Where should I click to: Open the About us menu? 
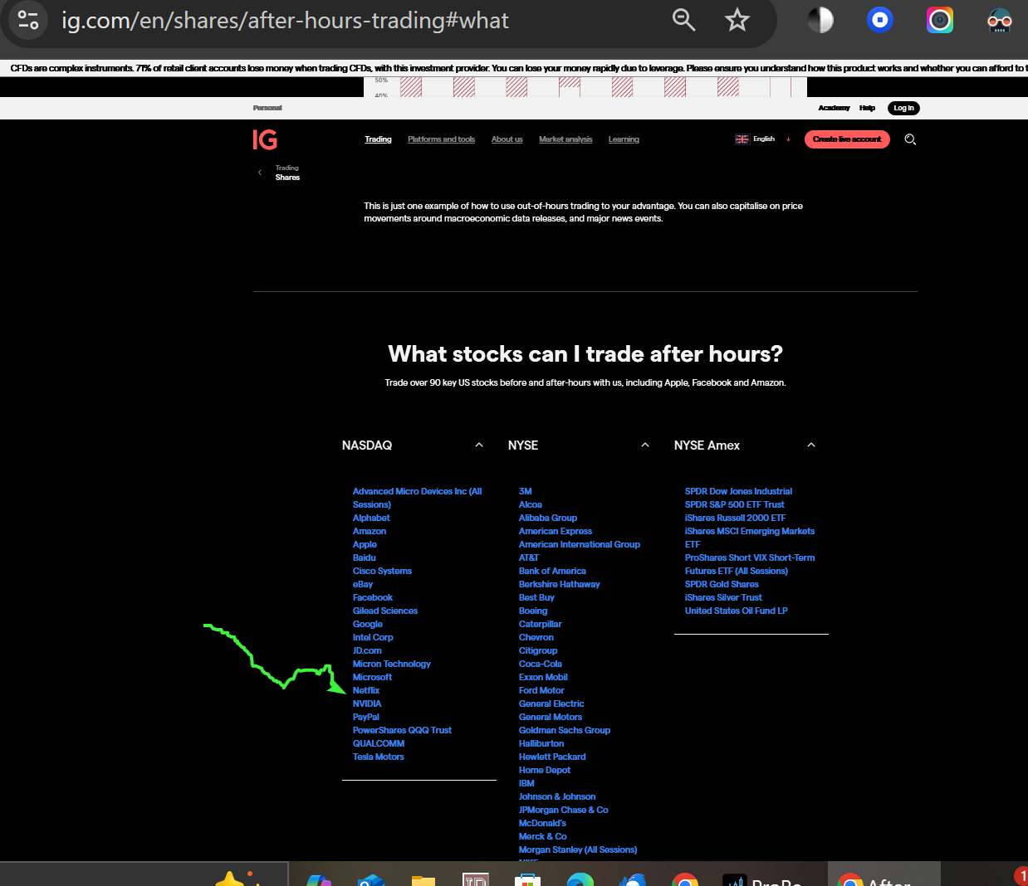tap(507, 139)
